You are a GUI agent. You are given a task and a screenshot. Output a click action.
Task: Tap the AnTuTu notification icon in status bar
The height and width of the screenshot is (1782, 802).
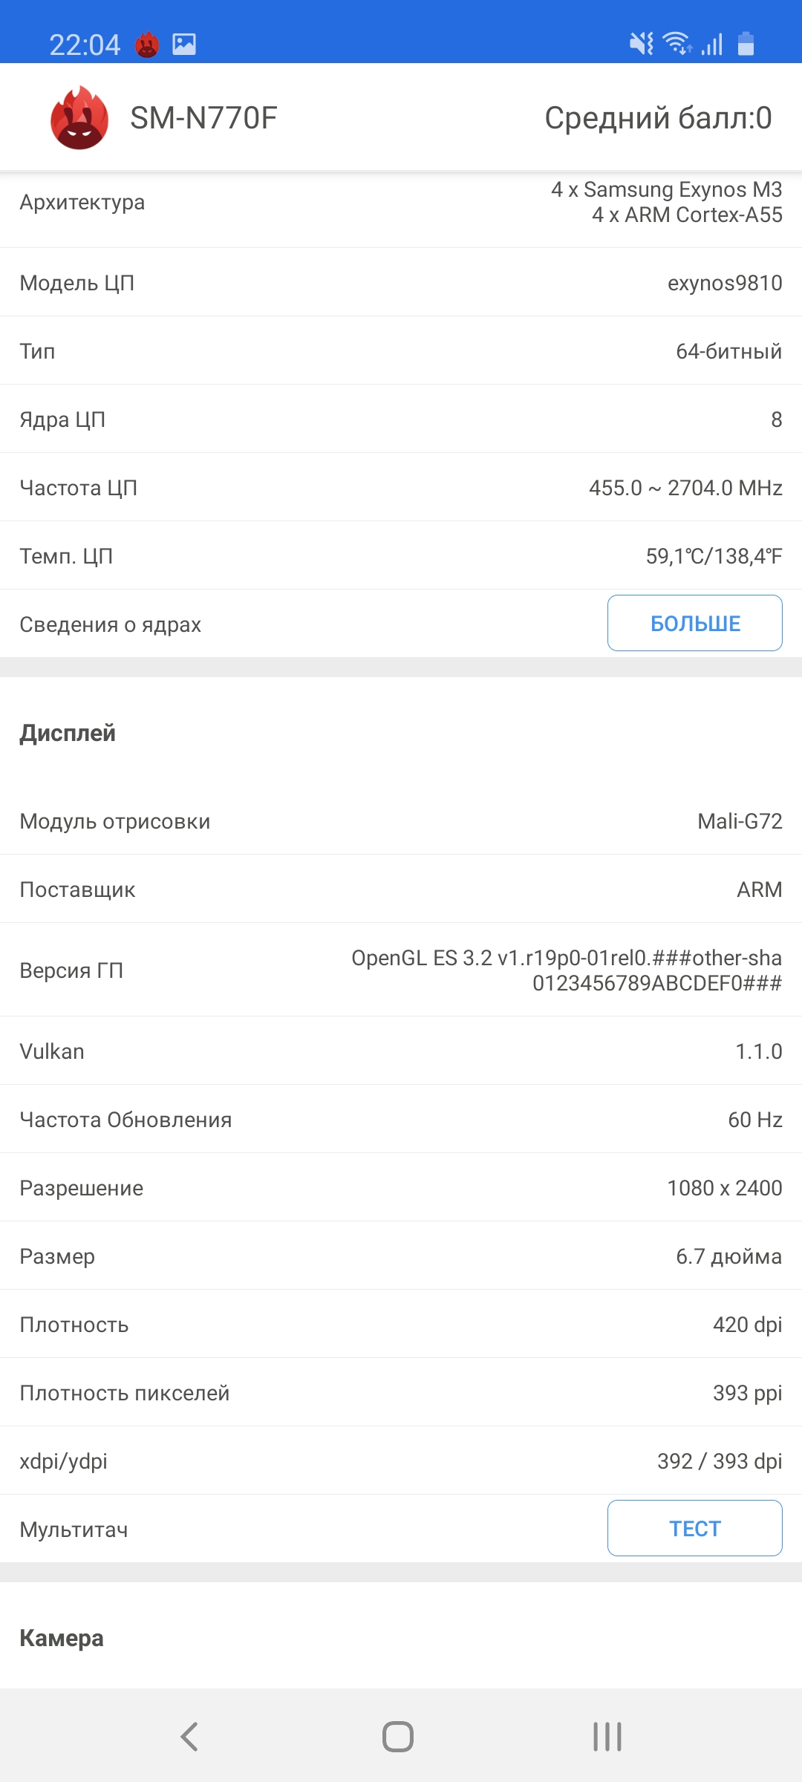click(147, 45)
